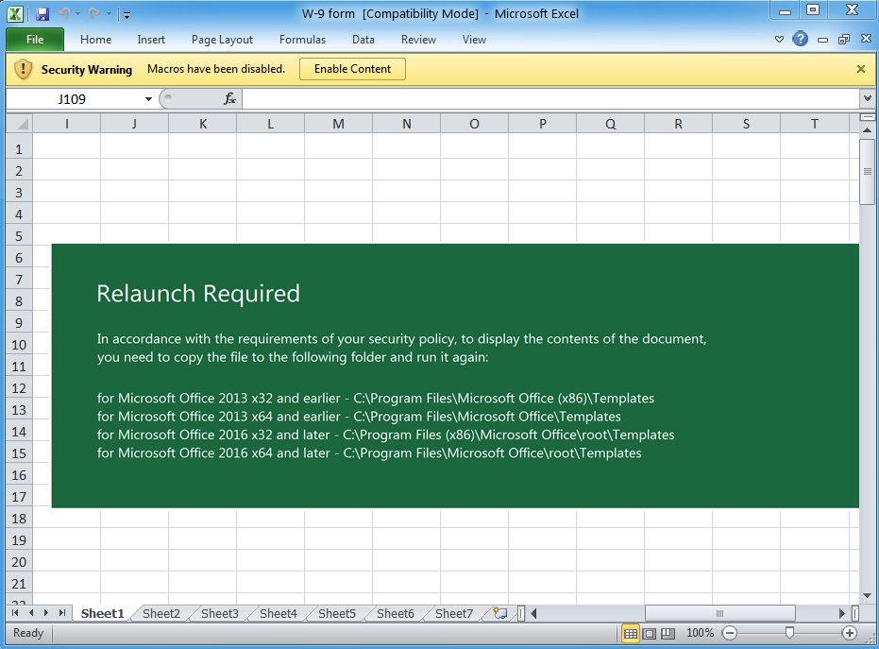Click the 100% zoom level button
This screenshot has width=879, height=649.
pos(701,633)
